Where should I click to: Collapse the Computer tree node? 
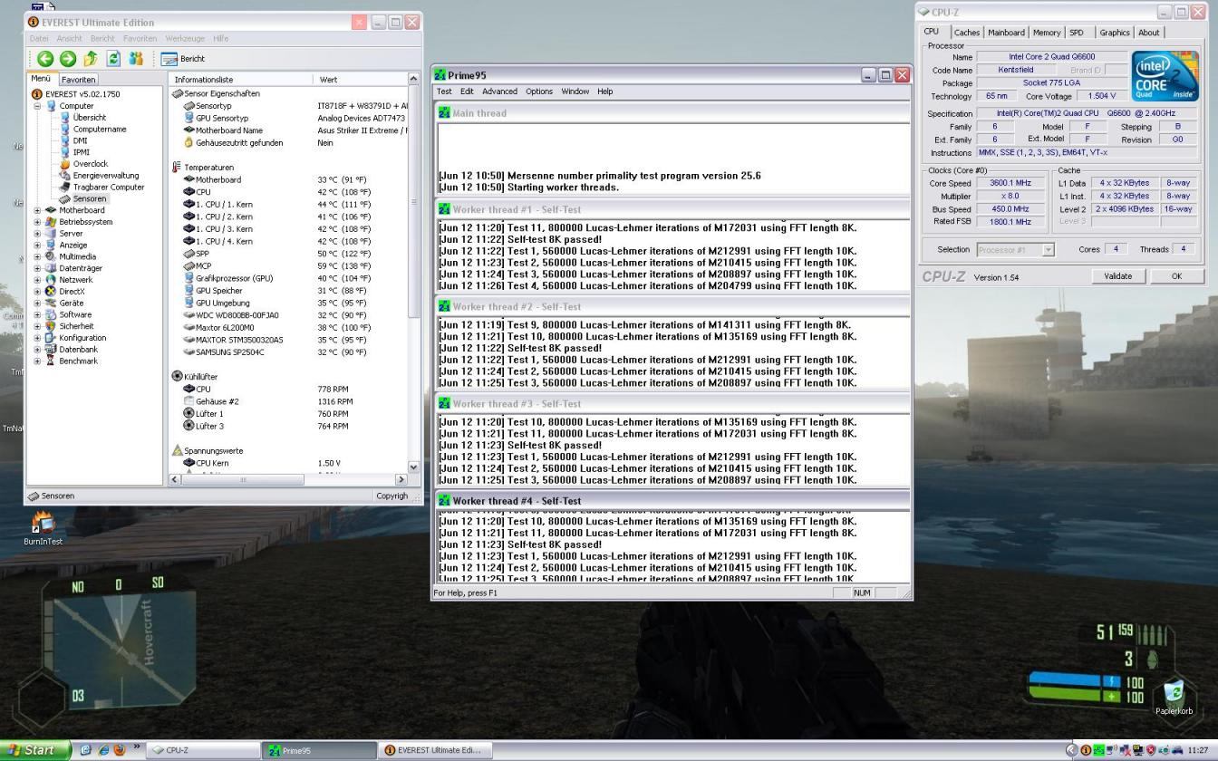(x=38, y=106)
